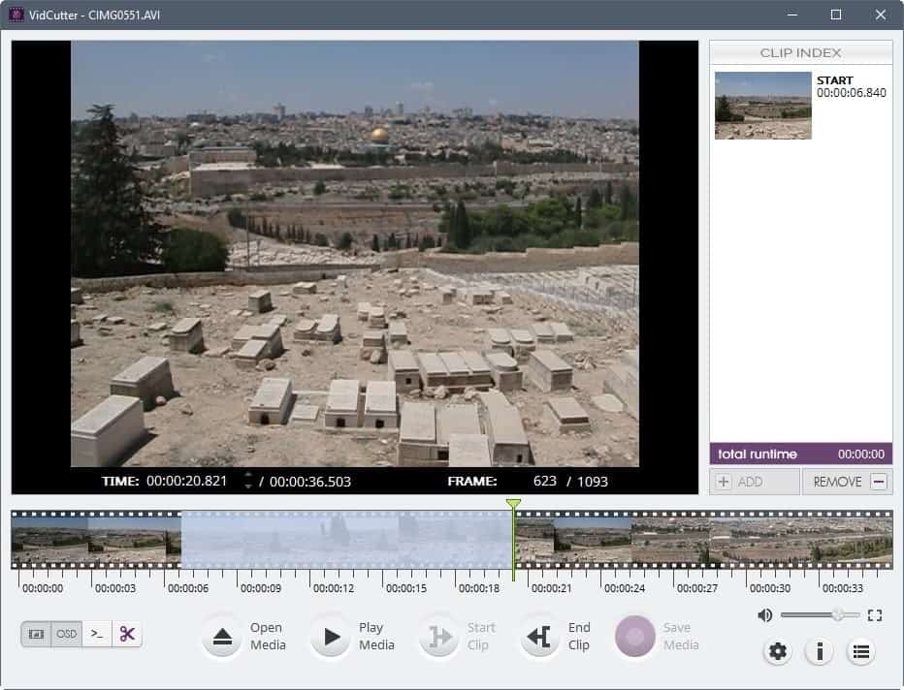Open the keyboard shortcuts list icon
The image size is (904, 690).
click(x=860, y=652)
